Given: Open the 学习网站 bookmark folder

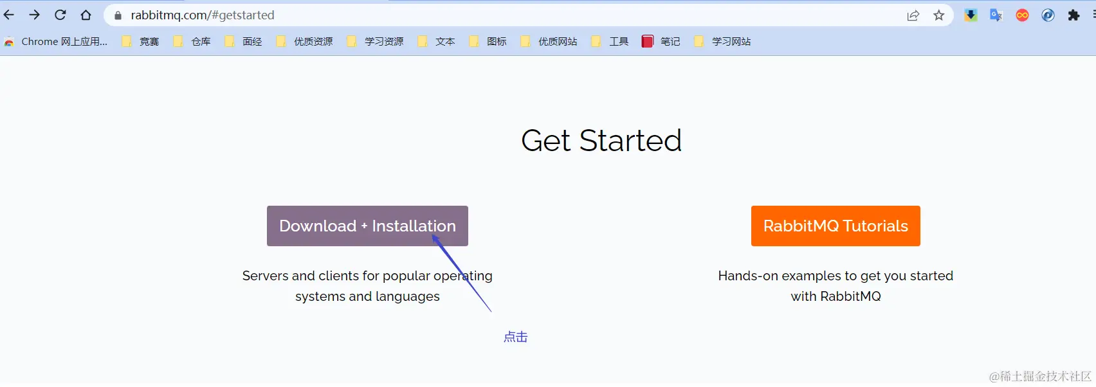Looking at the screenshot, I should click(x=722, y=42).
